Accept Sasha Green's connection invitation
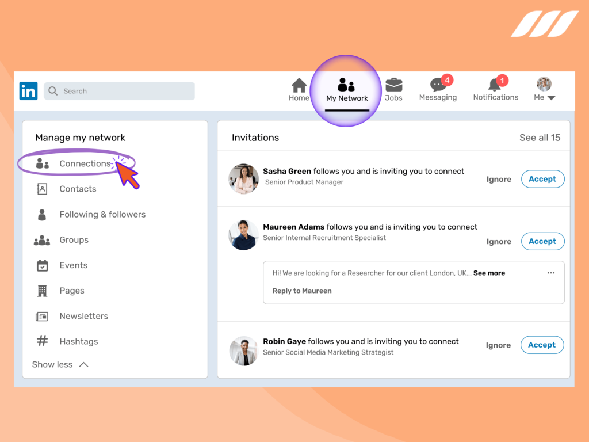Viewport: 589px width, 442px height. coord(542,179)
